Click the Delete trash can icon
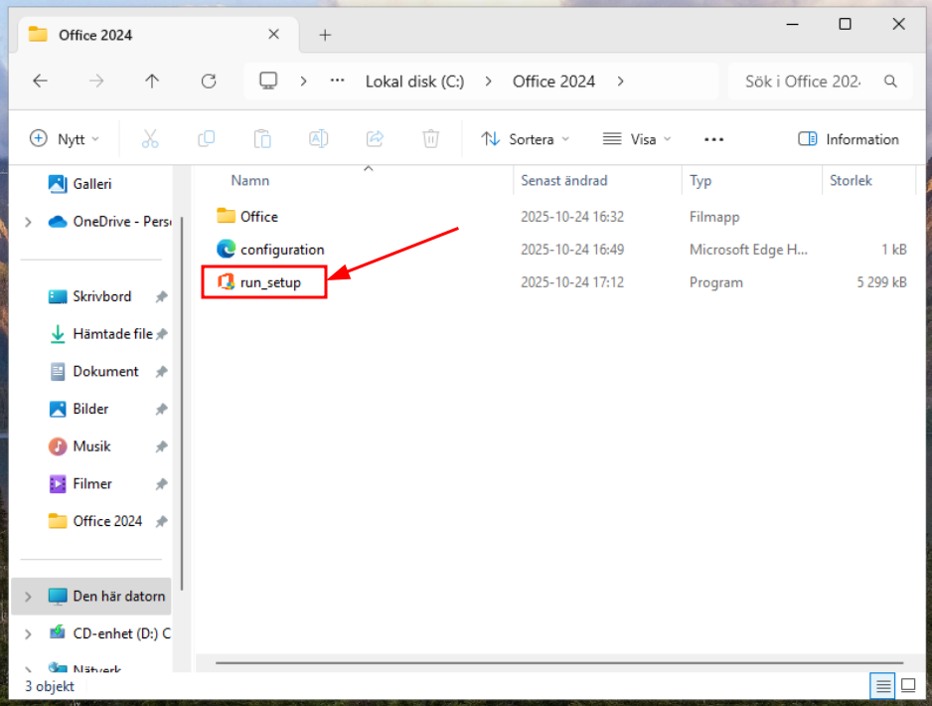Screen dimensions: 932x706 point(430,139)
